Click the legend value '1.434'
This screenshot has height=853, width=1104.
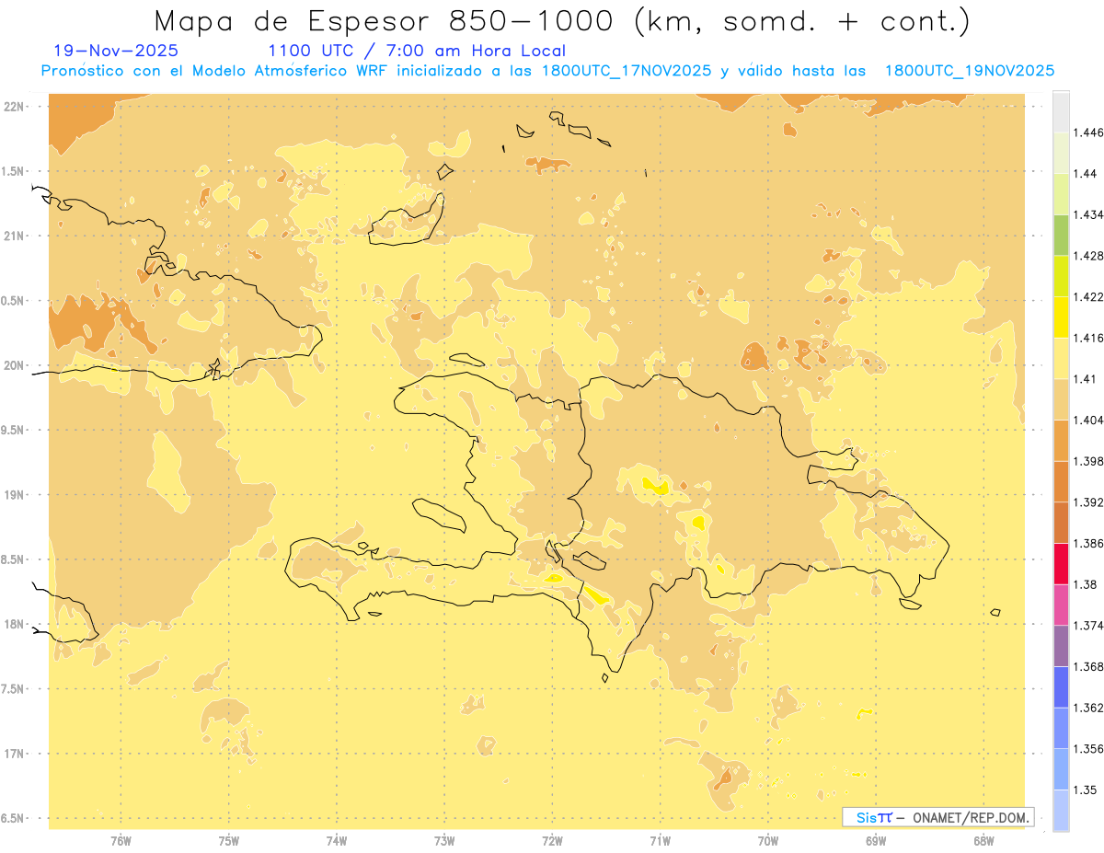(x=1087, y=214)
